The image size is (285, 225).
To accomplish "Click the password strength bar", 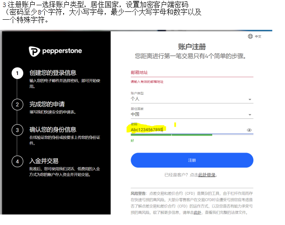I will click(x=192, y=135).
